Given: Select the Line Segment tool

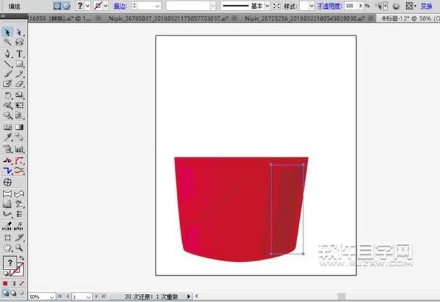Looking at the screenshot, I should tap(7, 64).
